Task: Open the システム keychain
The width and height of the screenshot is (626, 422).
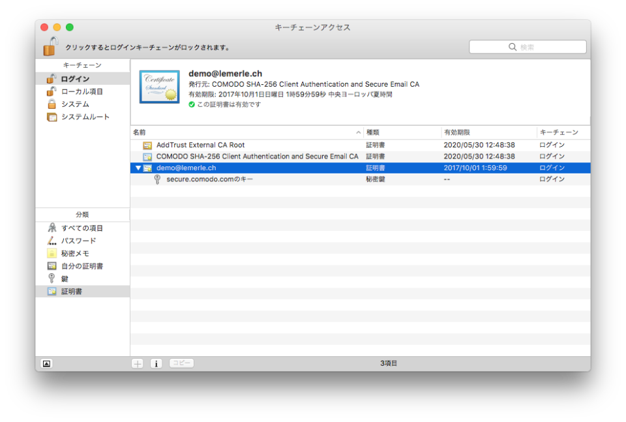Action: coord(75,104)
